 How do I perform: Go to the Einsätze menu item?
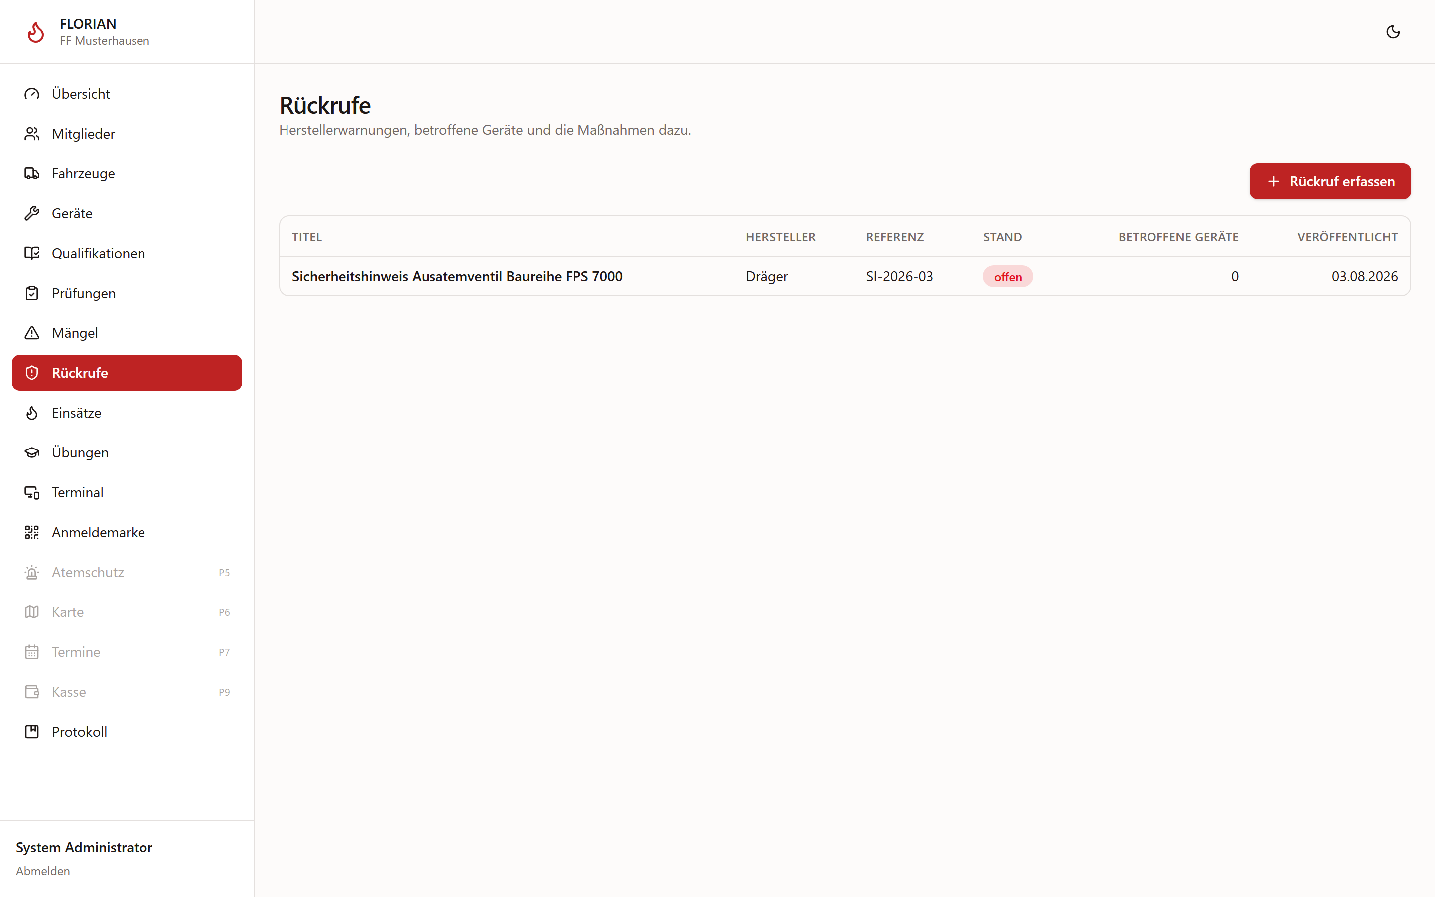[127, 412]
